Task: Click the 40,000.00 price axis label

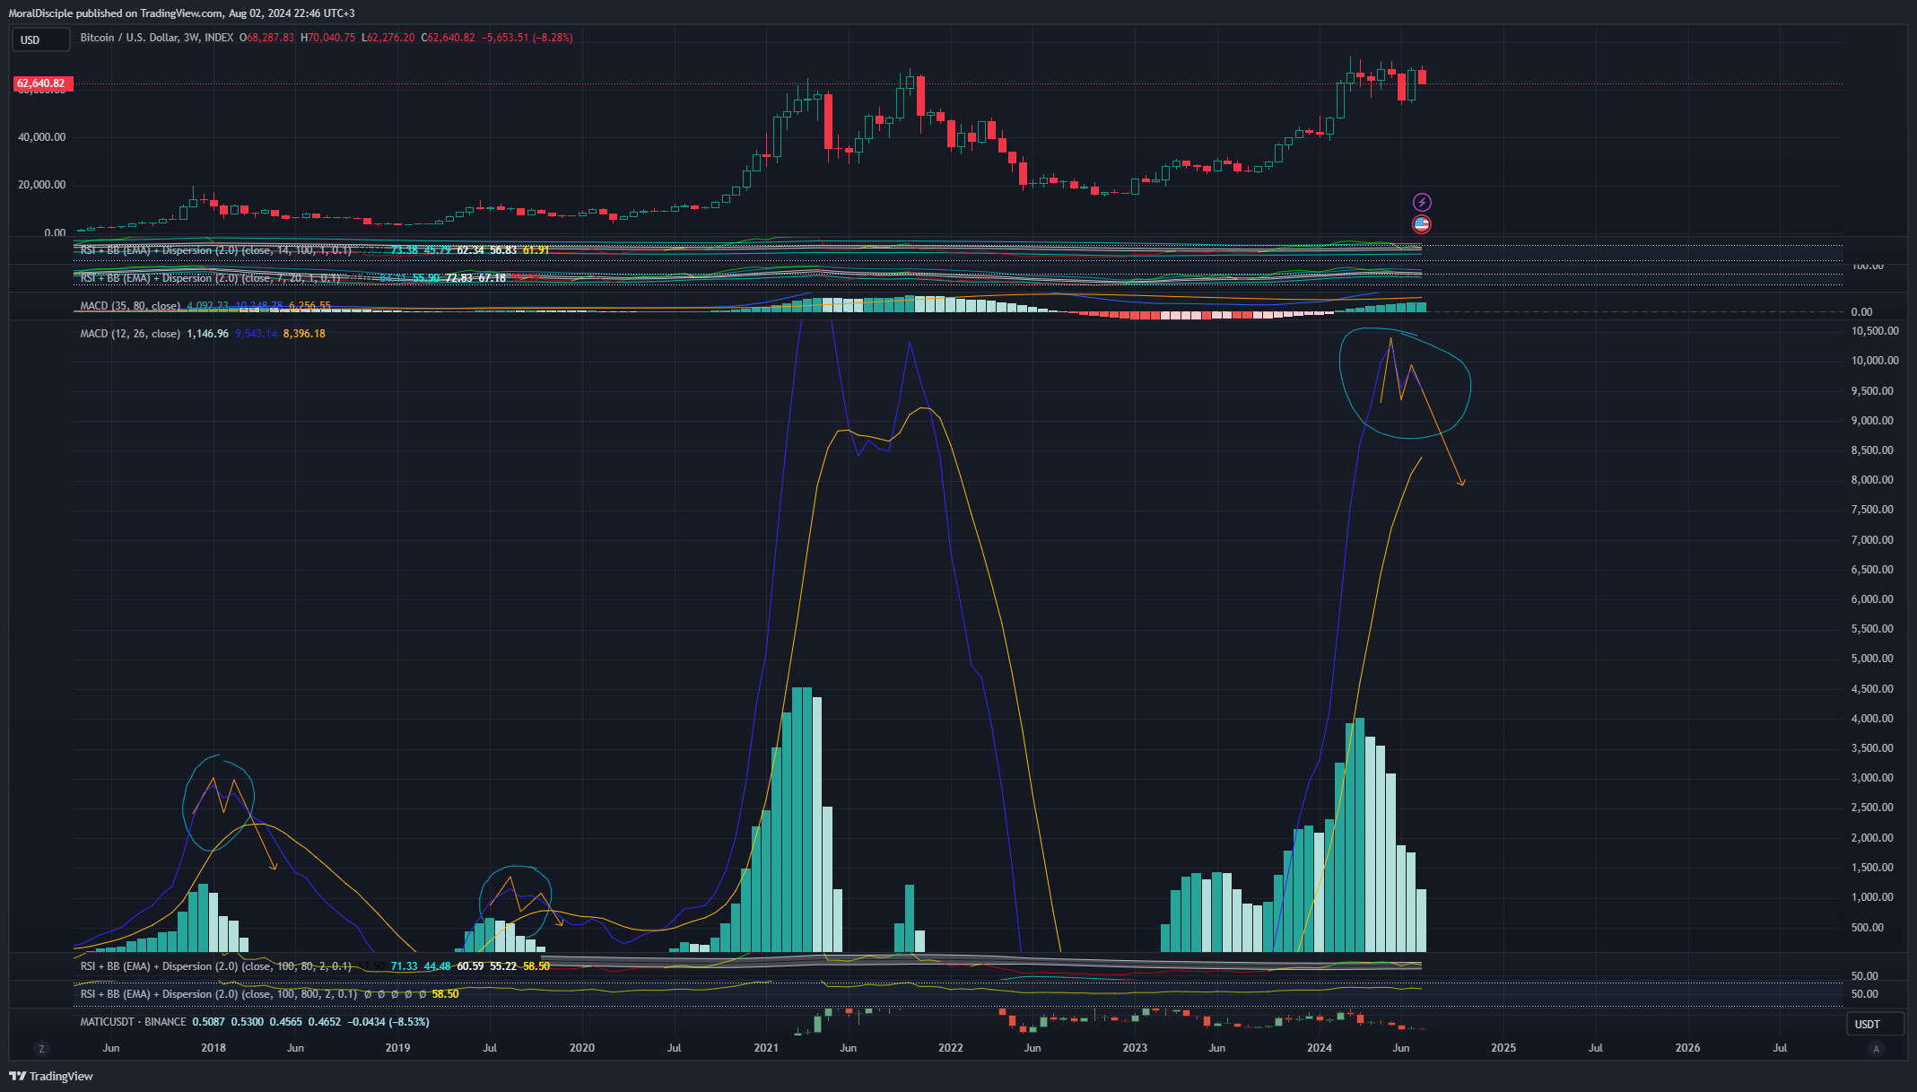Action: [x=43, y=137]
